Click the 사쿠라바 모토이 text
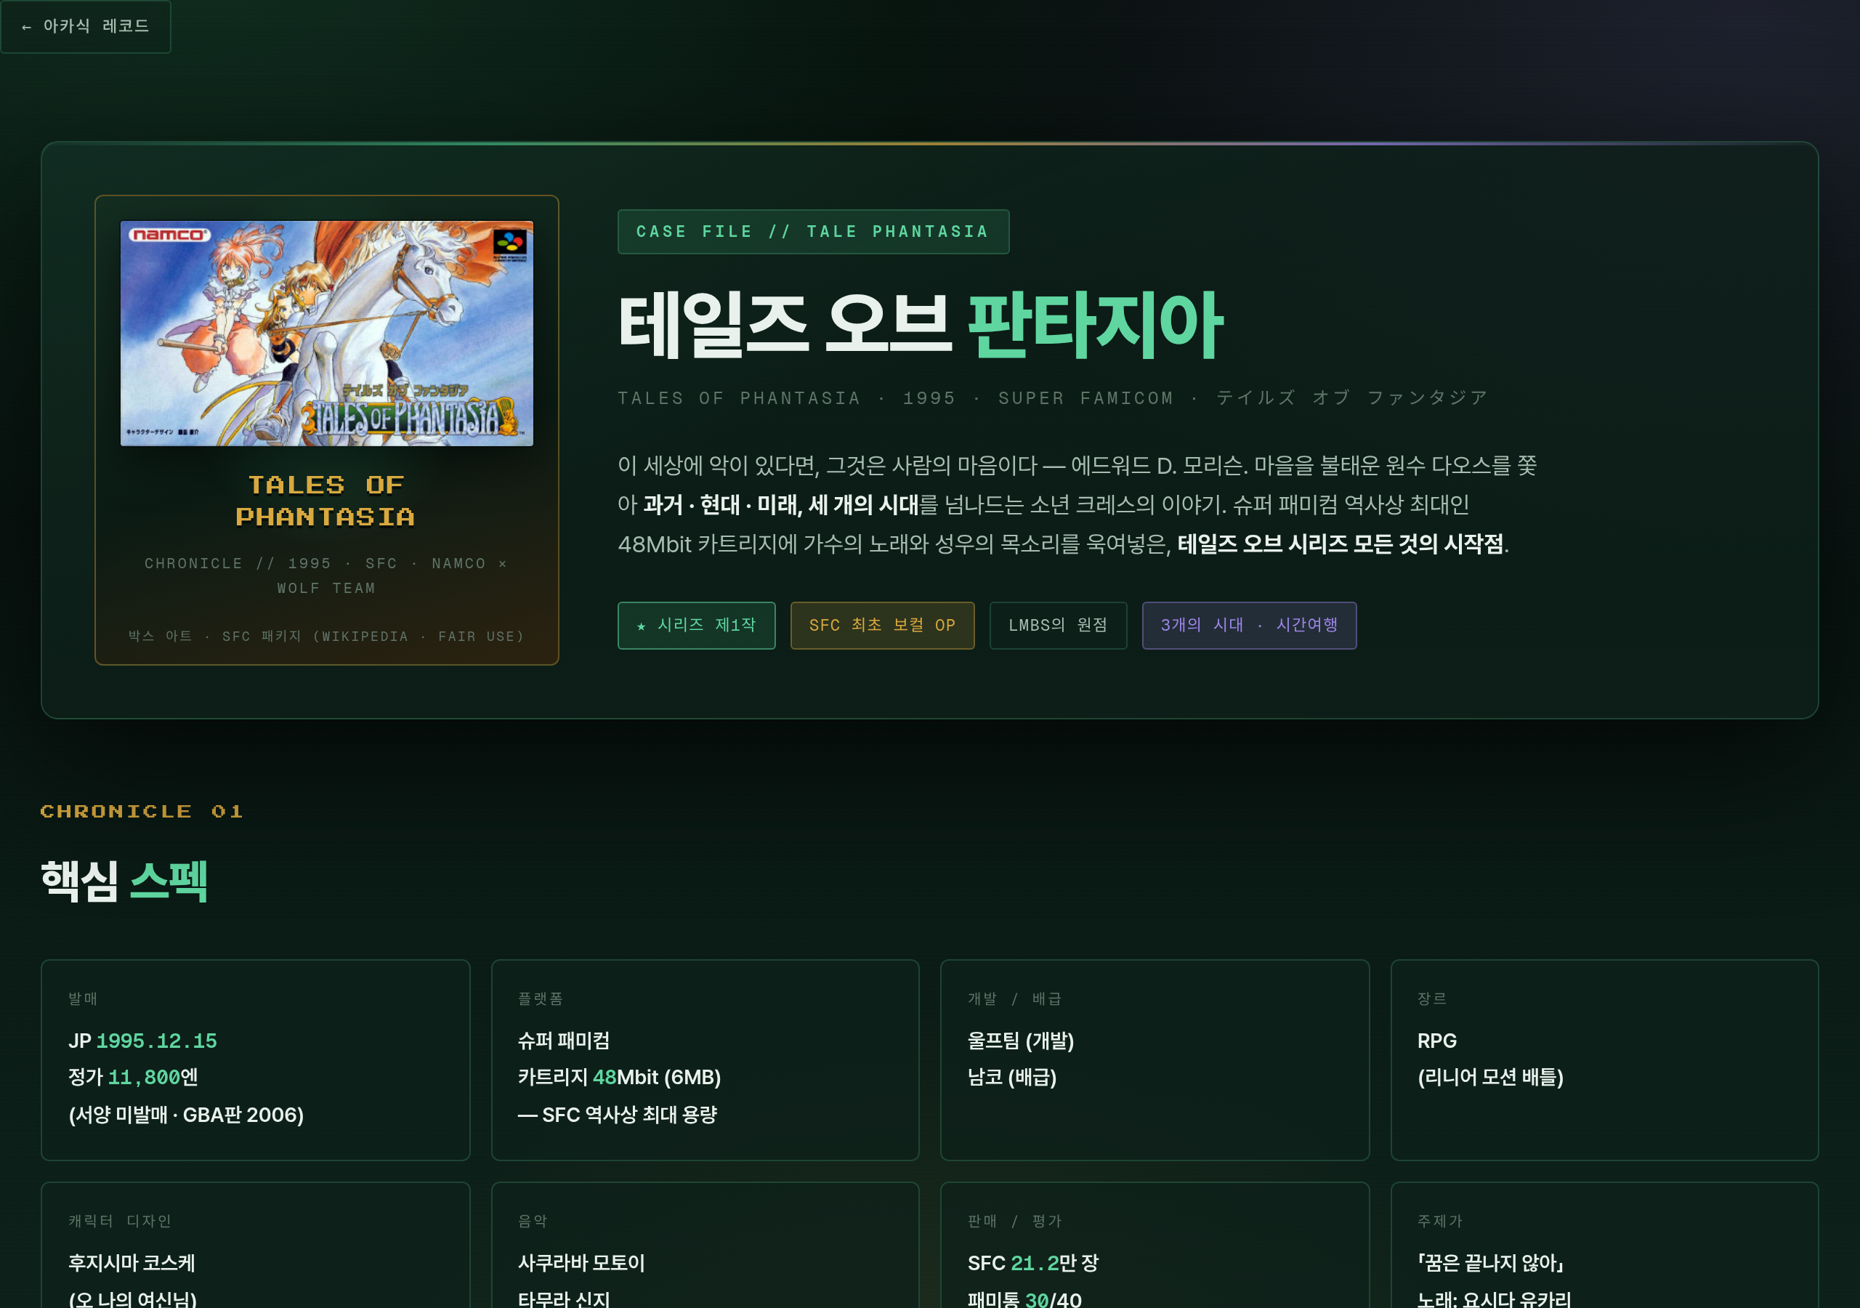The image size is (1860, 1308). [581, 1263]
